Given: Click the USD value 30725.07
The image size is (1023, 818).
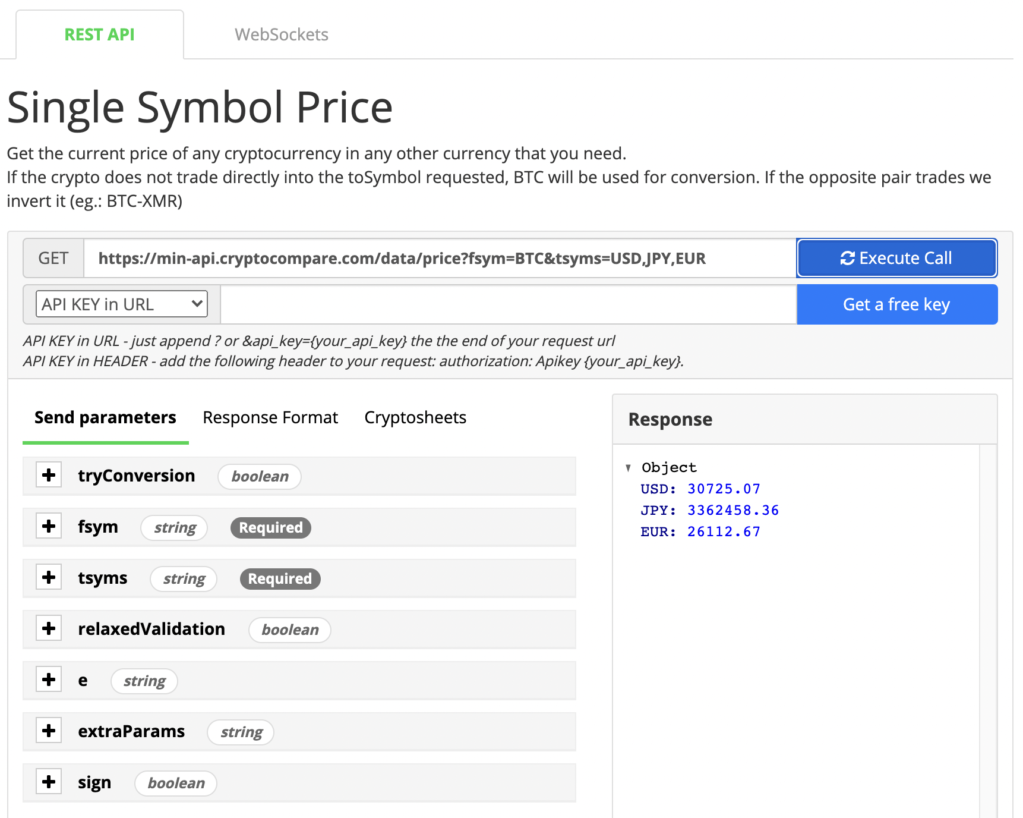Looking at the screenshot, I should pos(724,489).
